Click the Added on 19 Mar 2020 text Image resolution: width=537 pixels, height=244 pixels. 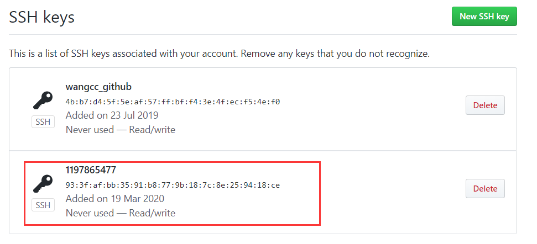point(114,199)
